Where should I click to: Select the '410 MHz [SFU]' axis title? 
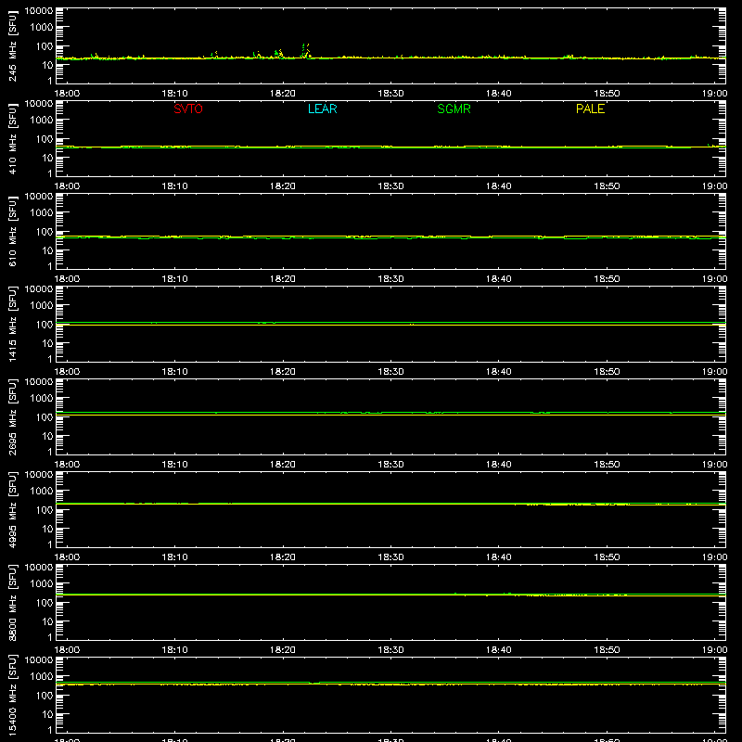coord(12,138)
